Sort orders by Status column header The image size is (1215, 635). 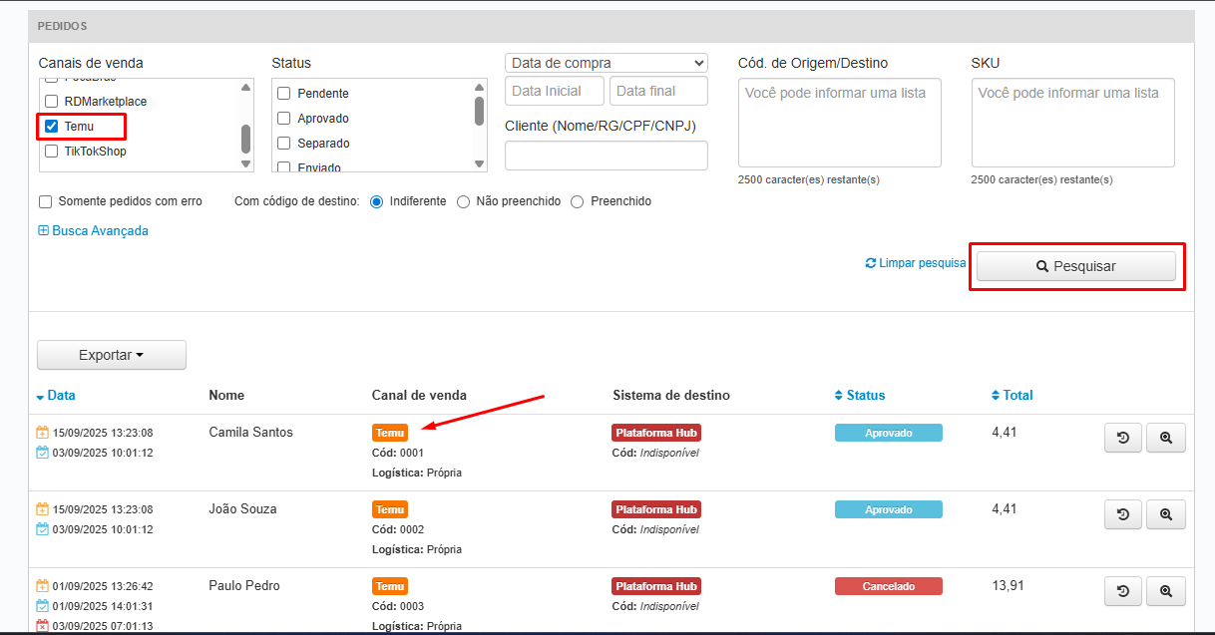(865, 395)
